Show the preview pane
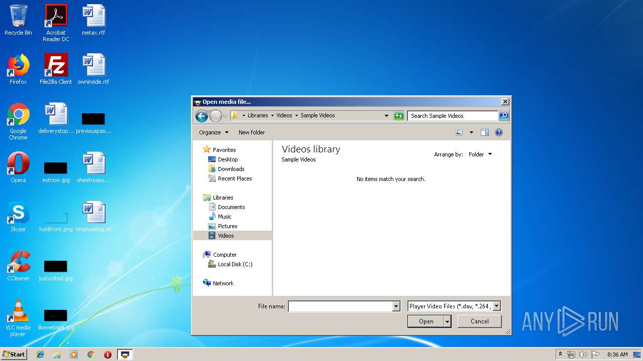The height and width of the screenshot is (361, 643). (x=485, y=132)
